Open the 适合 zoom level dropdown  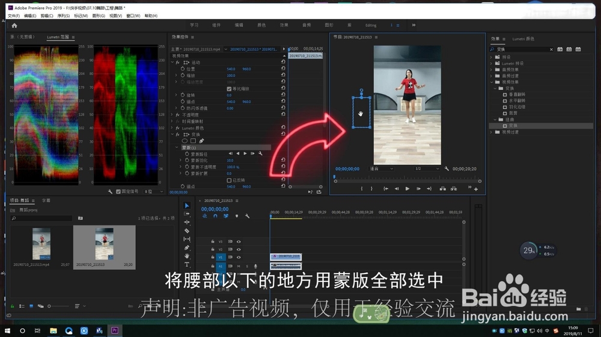(x=382, y=168)
